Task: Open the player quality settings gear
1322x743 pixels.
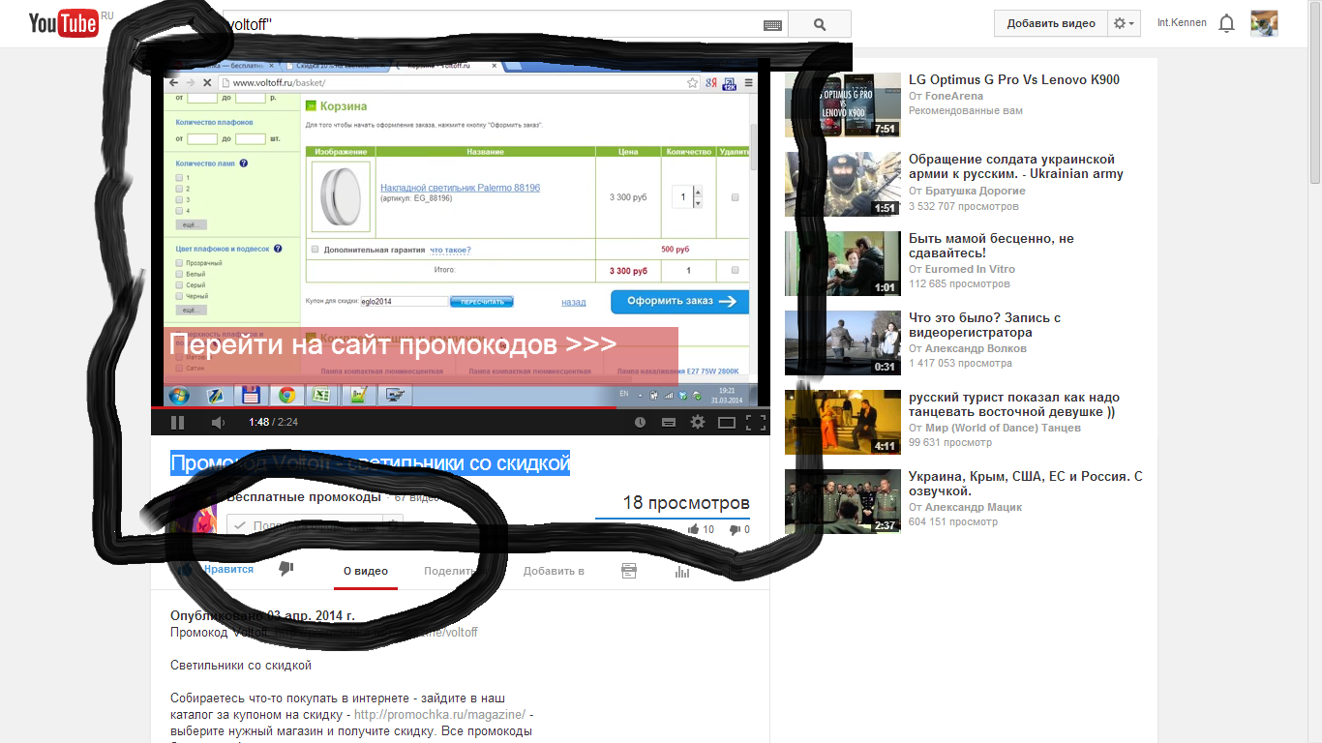Action: point(697,422)
